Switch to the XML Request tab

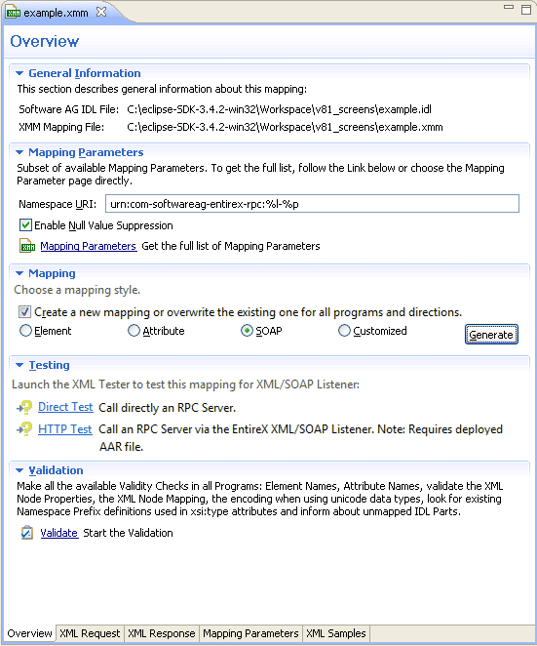tap(90, 633)
